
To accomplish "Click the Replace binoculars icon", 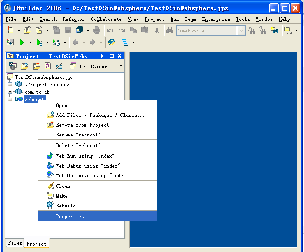I will coord(263,30).
